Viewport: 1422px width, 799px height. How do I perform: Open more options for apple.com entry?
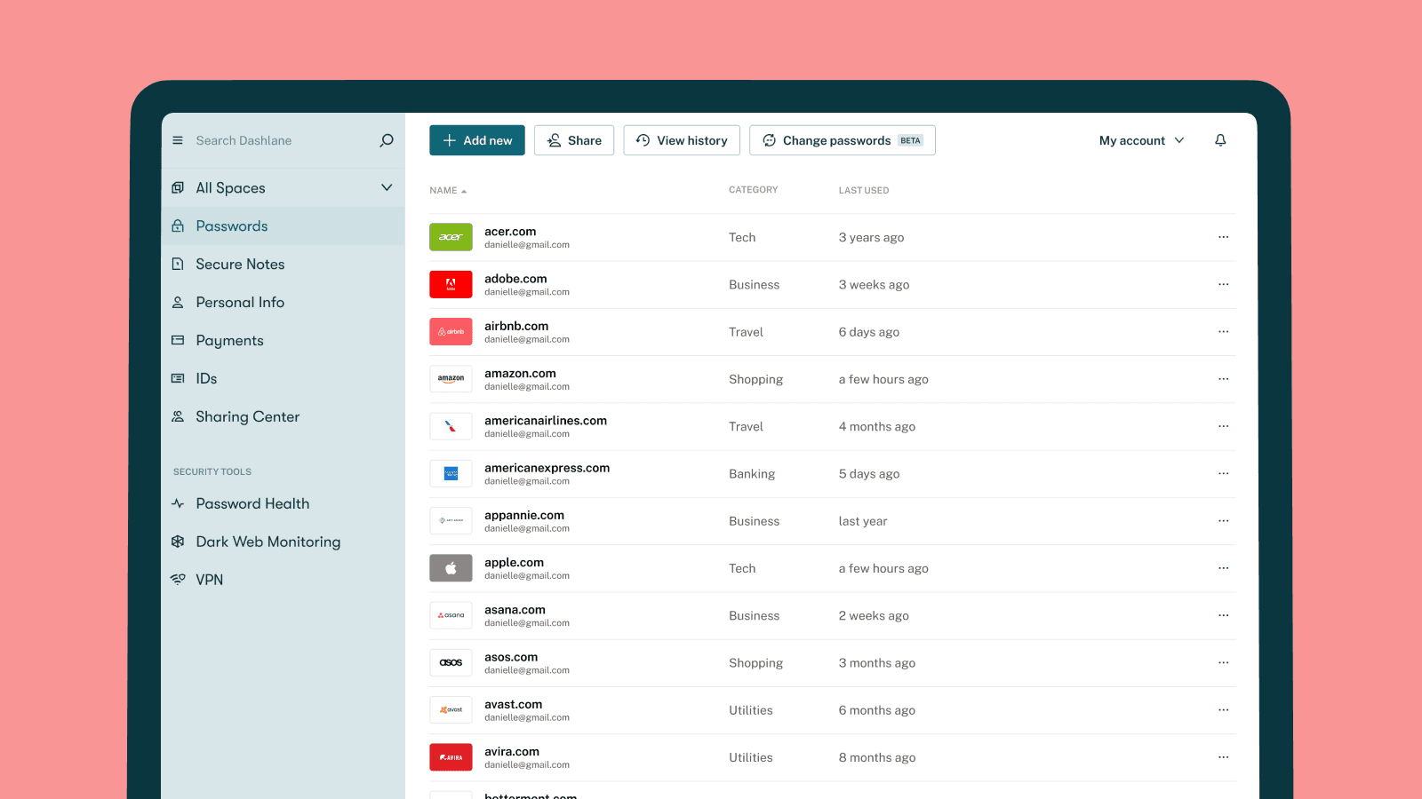click(1223, 568)
